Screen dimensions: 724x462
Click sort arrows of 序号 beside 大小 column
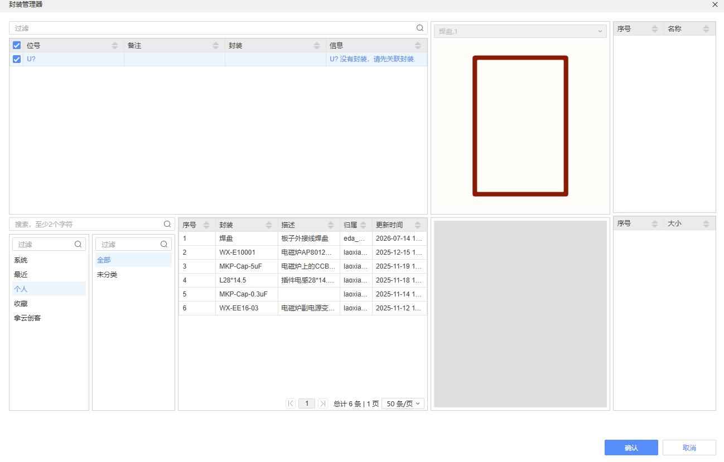click(655, 224)
